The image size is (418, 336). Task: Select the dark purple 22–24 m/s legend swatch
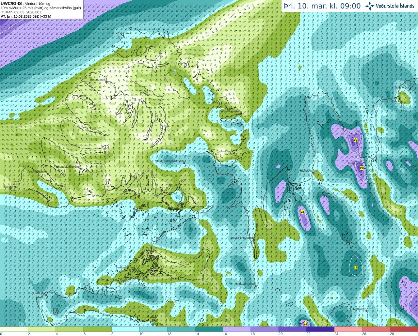click(320, 329)
